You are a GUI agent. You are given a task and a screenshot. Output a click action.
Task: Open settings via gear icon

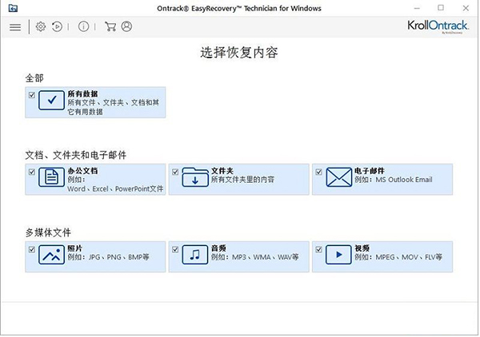[41, 26]
